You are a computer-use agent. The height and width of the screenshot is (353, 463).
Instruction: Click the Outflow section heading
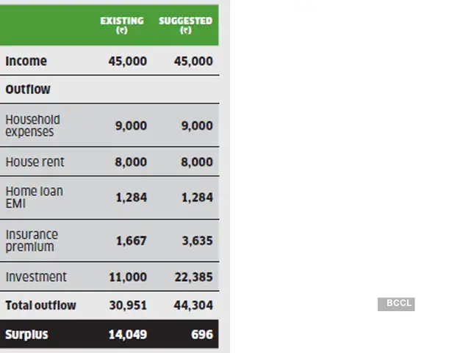pyautogui.click(x=28, y=90)
